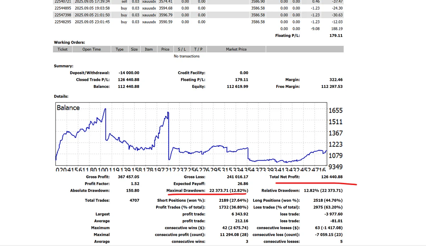426x246 pixels.
Task: Click the Ticket column header in Working Orders
Action: pos(62,49)
